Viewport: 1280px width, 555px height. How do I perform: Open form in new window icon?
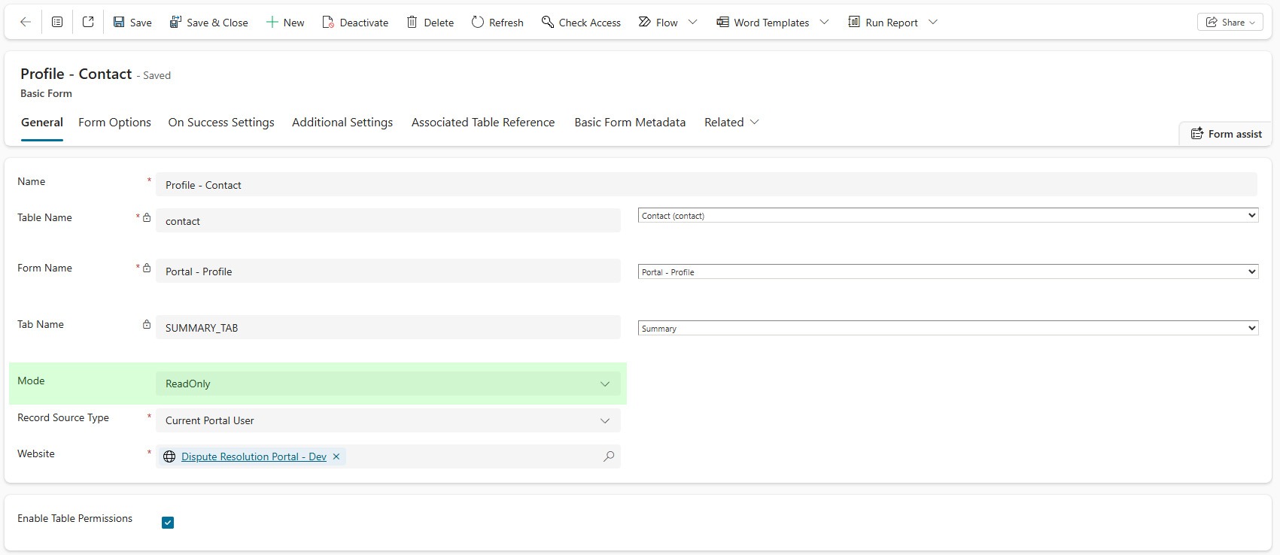[88, 23]
